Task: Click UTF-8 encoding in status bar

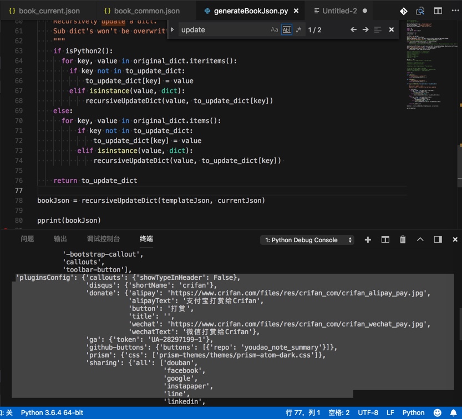Action: (x=368, y=413)
